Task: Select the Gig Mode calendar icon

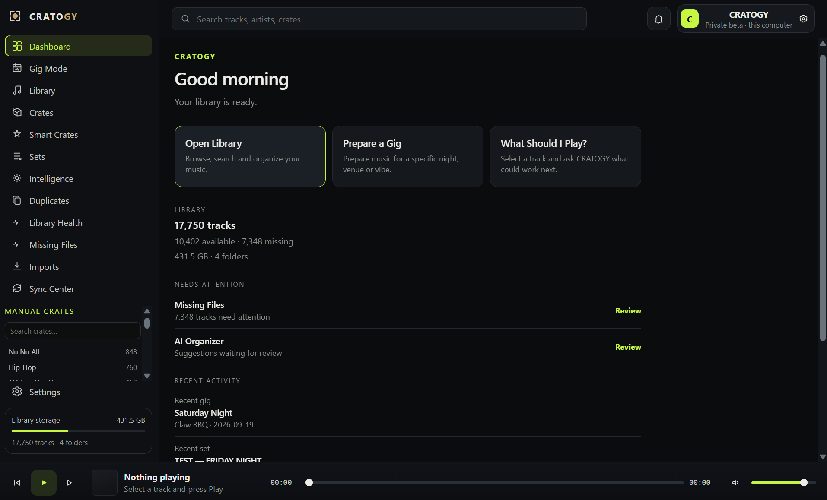Action: point(17,68)
